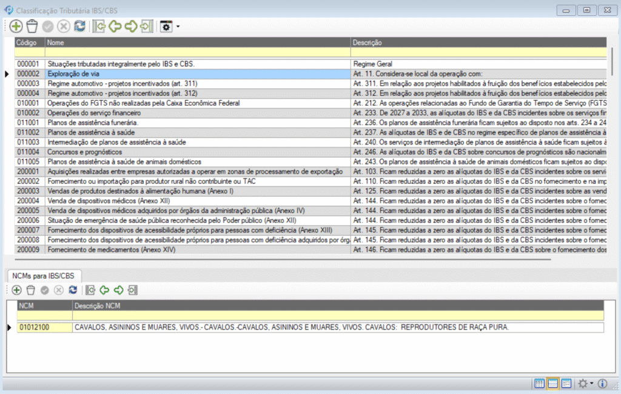621x394 pixels.
Task: Switch to grid view mode in the status bar
Action: pyautogui.click(x=539, y=384)
